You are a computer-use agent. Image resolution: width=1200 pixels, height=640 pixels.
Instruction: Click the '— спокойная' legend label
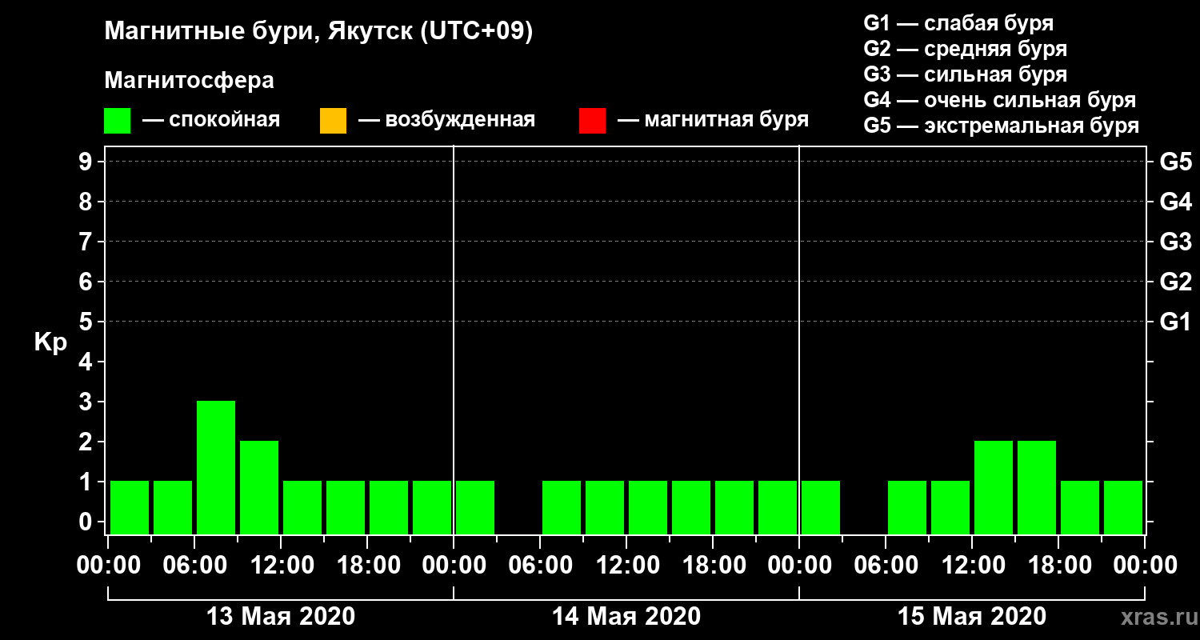click(x=211, y=120)
